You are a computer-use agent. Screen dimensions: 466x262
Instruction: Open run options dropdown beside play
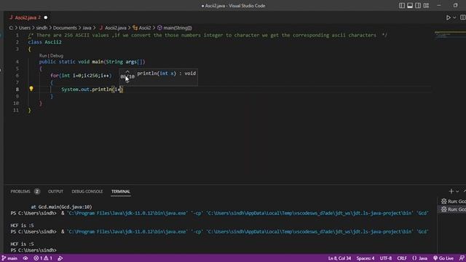(454, 17)
